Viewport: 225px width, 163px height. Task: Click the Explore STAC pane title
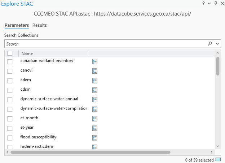[17, 4]
